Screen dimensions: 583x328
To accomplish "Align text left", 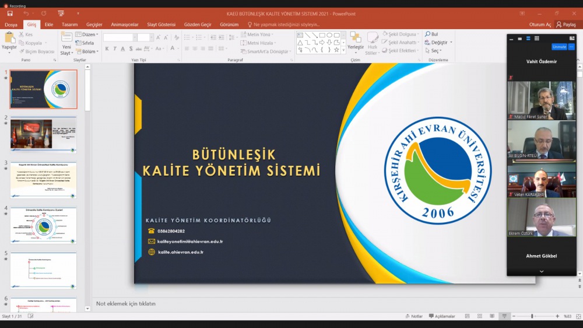I will tap(187, 49).
